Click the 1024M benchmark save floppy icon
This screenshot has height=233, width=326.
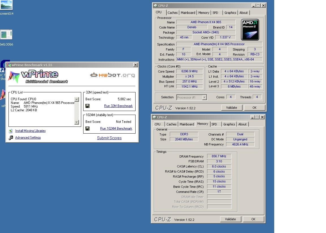pos(87,129)
